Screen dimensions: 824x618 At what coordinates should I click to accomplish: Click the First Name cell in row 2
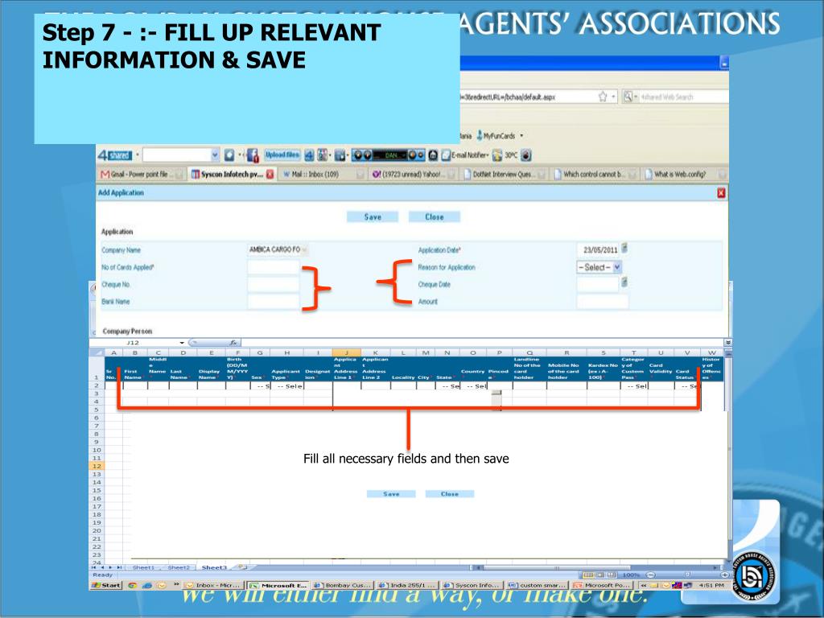point(134,385)
